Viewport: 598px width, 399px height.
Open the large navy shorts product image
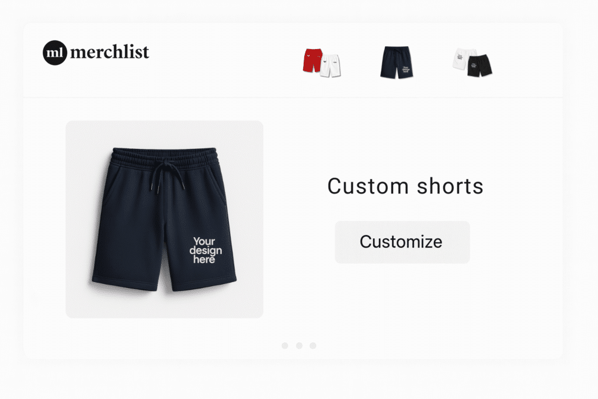164,219
